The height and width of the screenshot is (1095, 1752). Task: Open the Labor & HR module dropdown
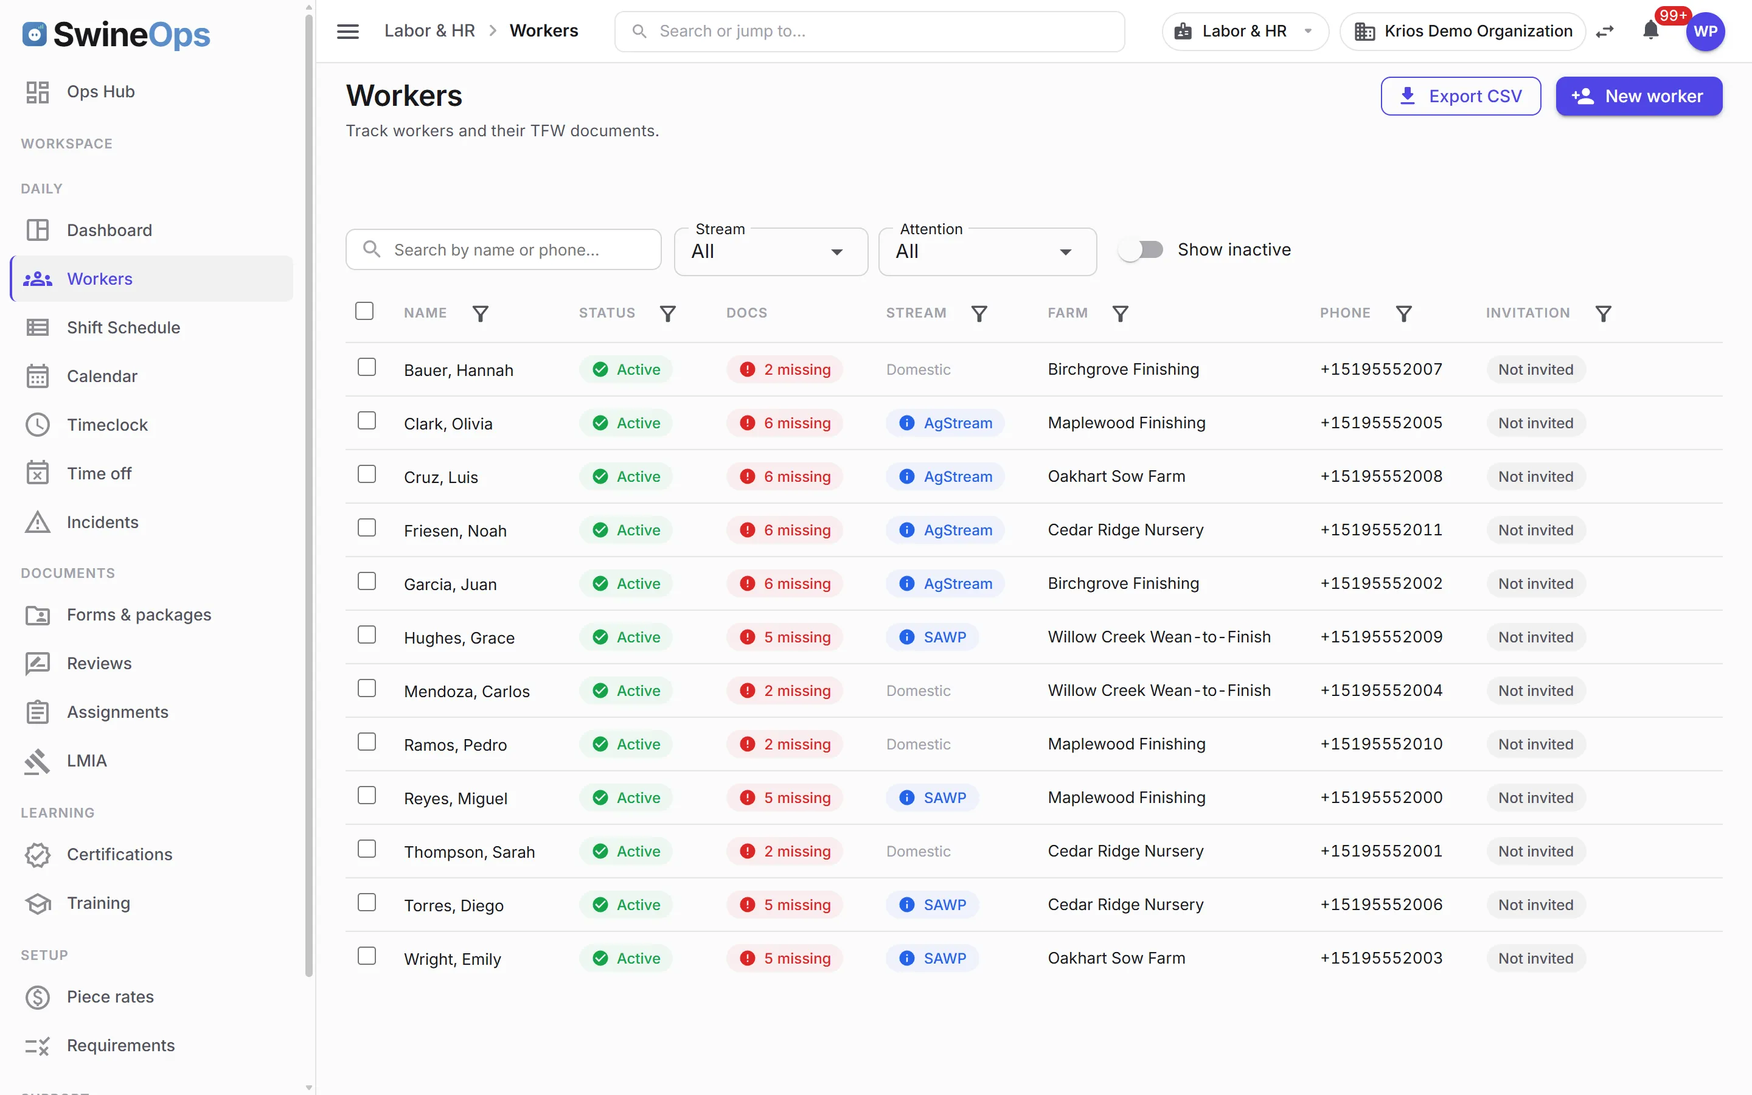1245,31
